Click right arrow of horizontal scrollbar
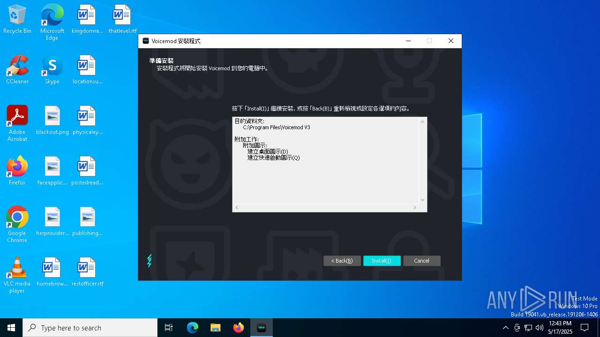Viewport: 600px width, 337px height. click(415, 207)
